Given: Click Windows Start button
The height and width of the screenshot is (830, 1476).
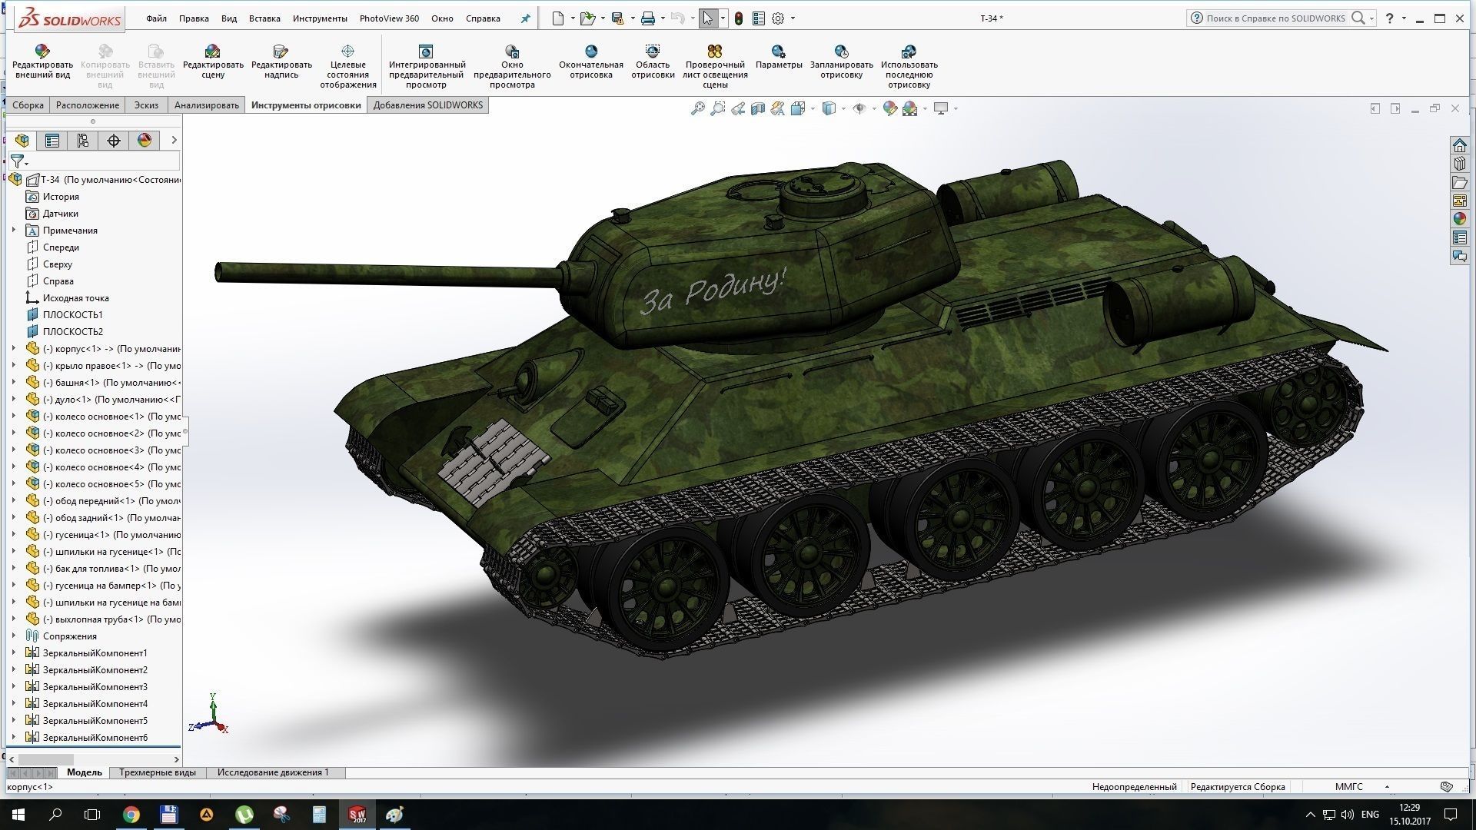Looking at the screenshot, I should [x=18, y=815].
